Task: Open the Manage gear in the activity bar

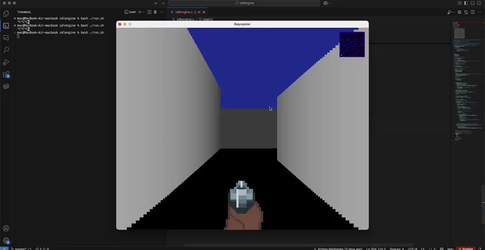Action: click(6, 240)
